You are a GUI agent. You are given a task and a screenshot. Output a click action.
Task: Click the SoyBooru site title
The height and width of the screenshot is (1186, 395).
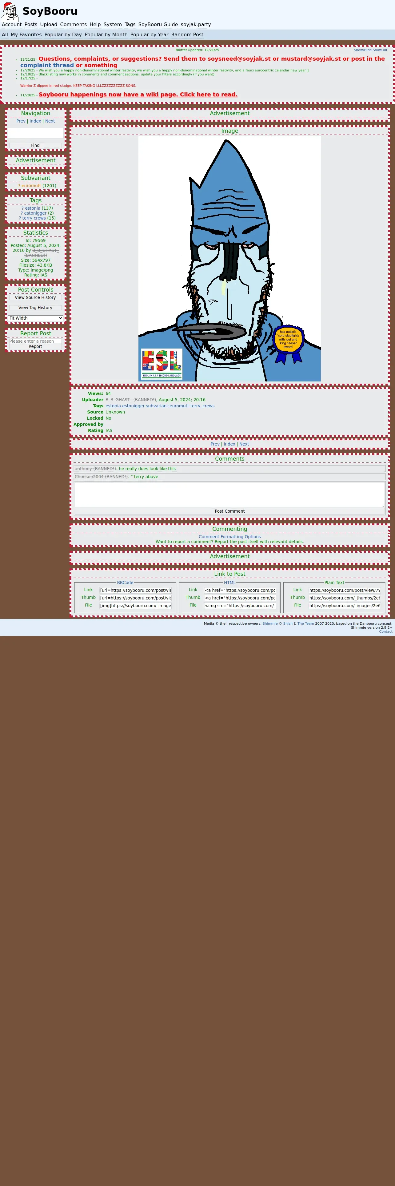(x=50, y=11)
